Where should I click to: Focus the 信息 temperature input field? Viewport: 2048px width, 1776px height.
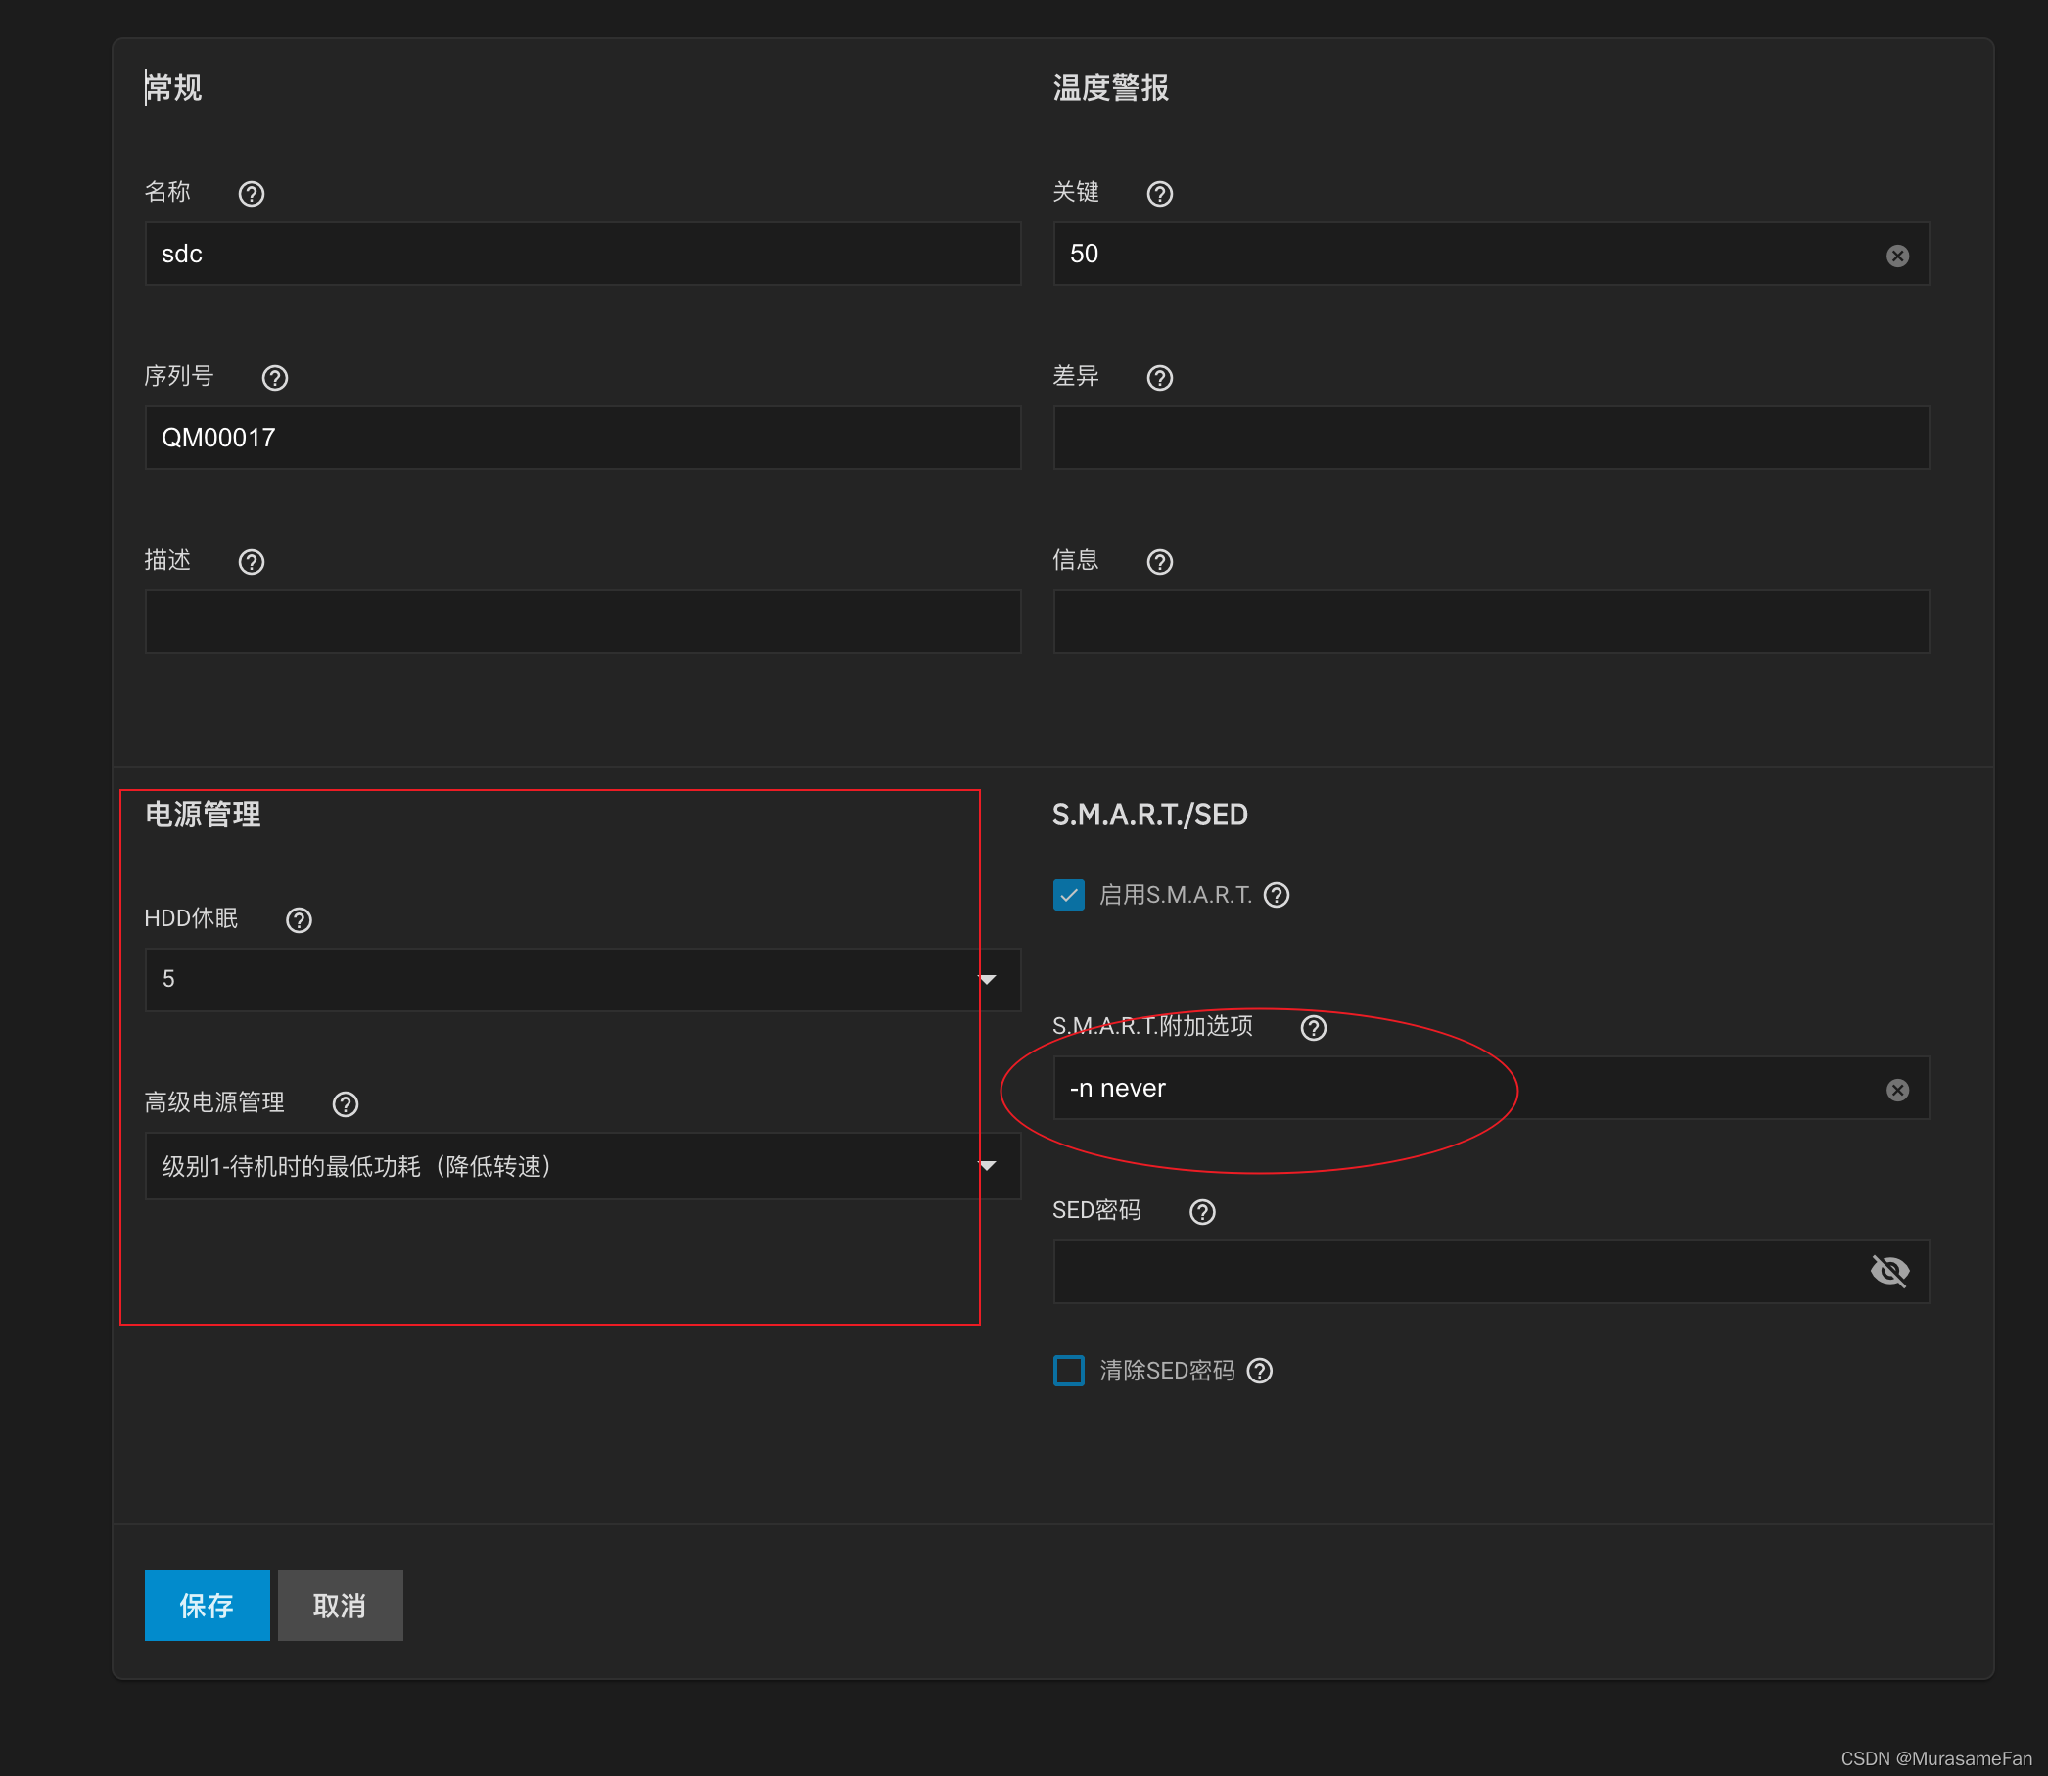click(x=1490, y=622)
